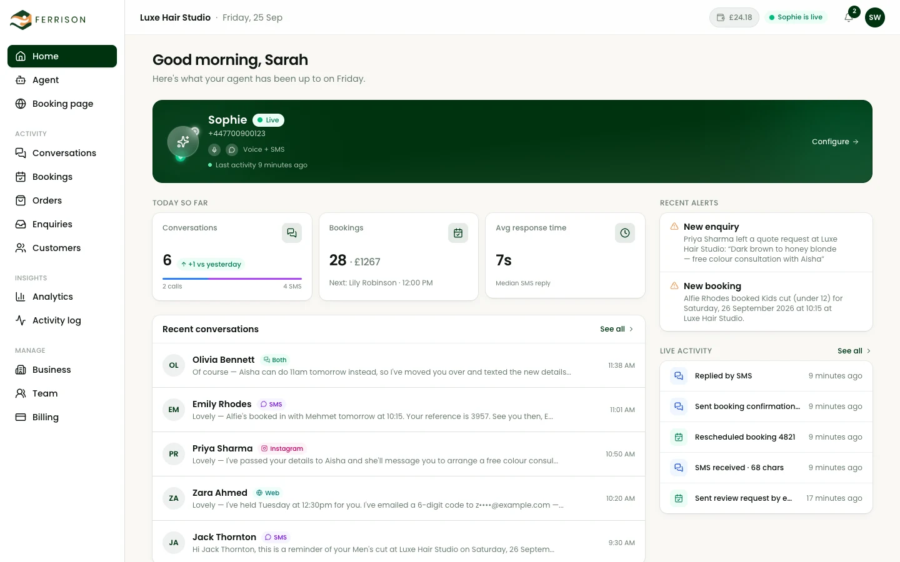Viewport: 900px width, 562px height.
Task: Click the OL avatar for Olivia Bennett
Action: pos(174,365)
